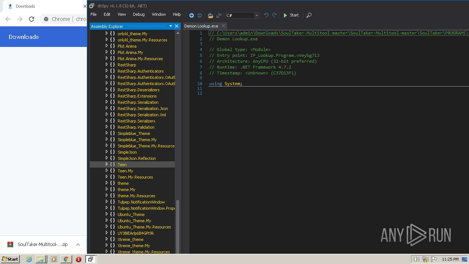Select RestSharp.Validation namespace
Viewport: 469px width, 264px height.
coord(136,127)
